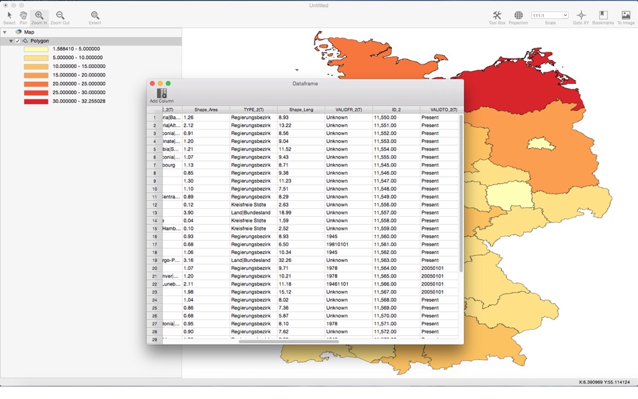Click the Present cell in row 28
Viewport: 638px width, 399px height.
point(439,332)
